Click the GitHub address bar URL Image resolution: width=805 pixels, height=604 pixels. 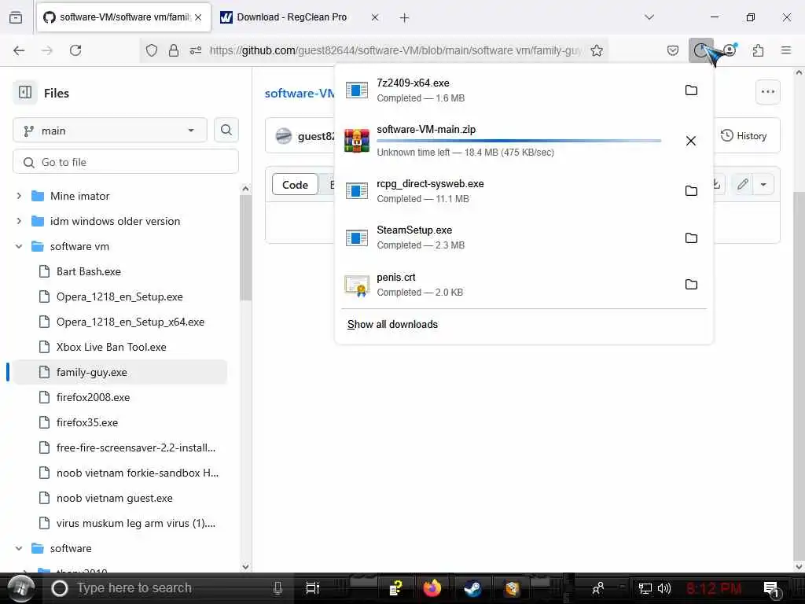pos(395,50)
